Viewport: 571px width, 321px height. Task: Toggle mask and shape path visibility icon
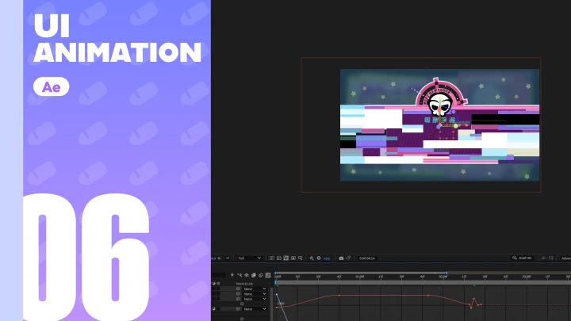285,258
